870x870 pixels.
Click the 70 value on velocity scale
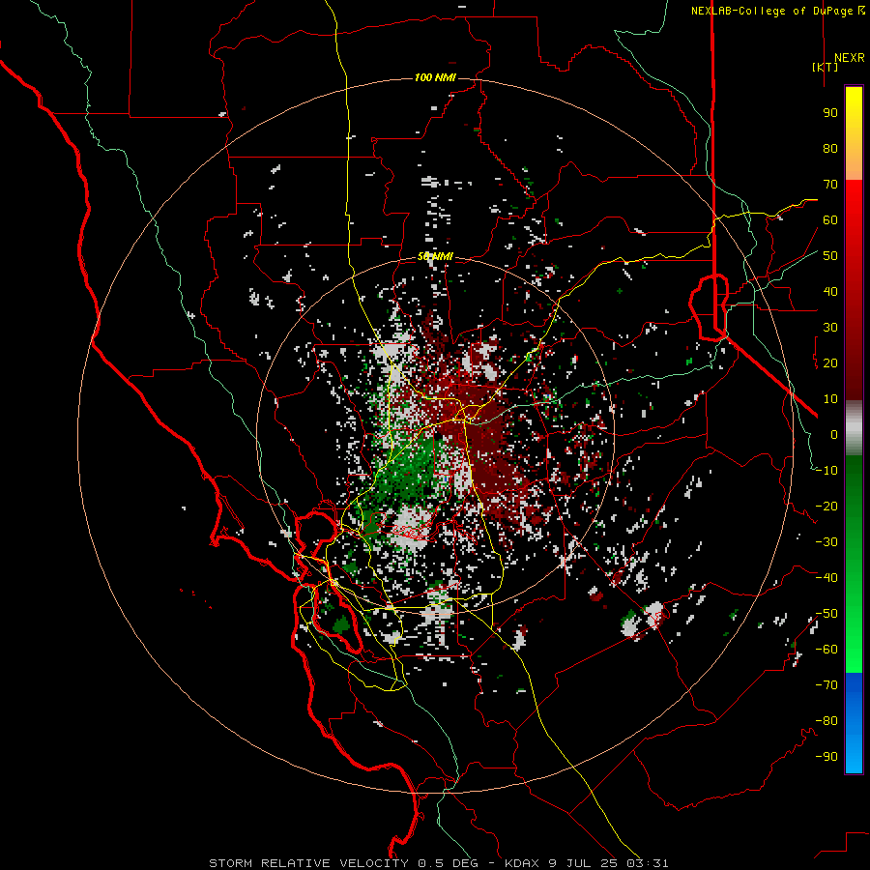click(830, 185)
